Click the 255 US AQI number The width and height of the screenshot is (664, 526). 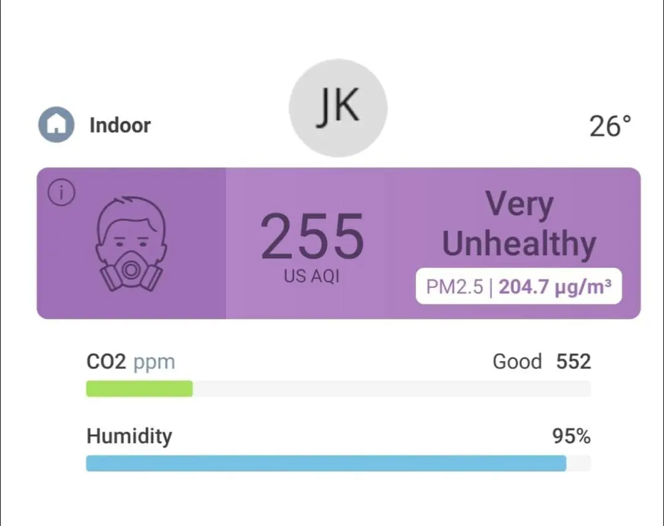tap(312, 237)
